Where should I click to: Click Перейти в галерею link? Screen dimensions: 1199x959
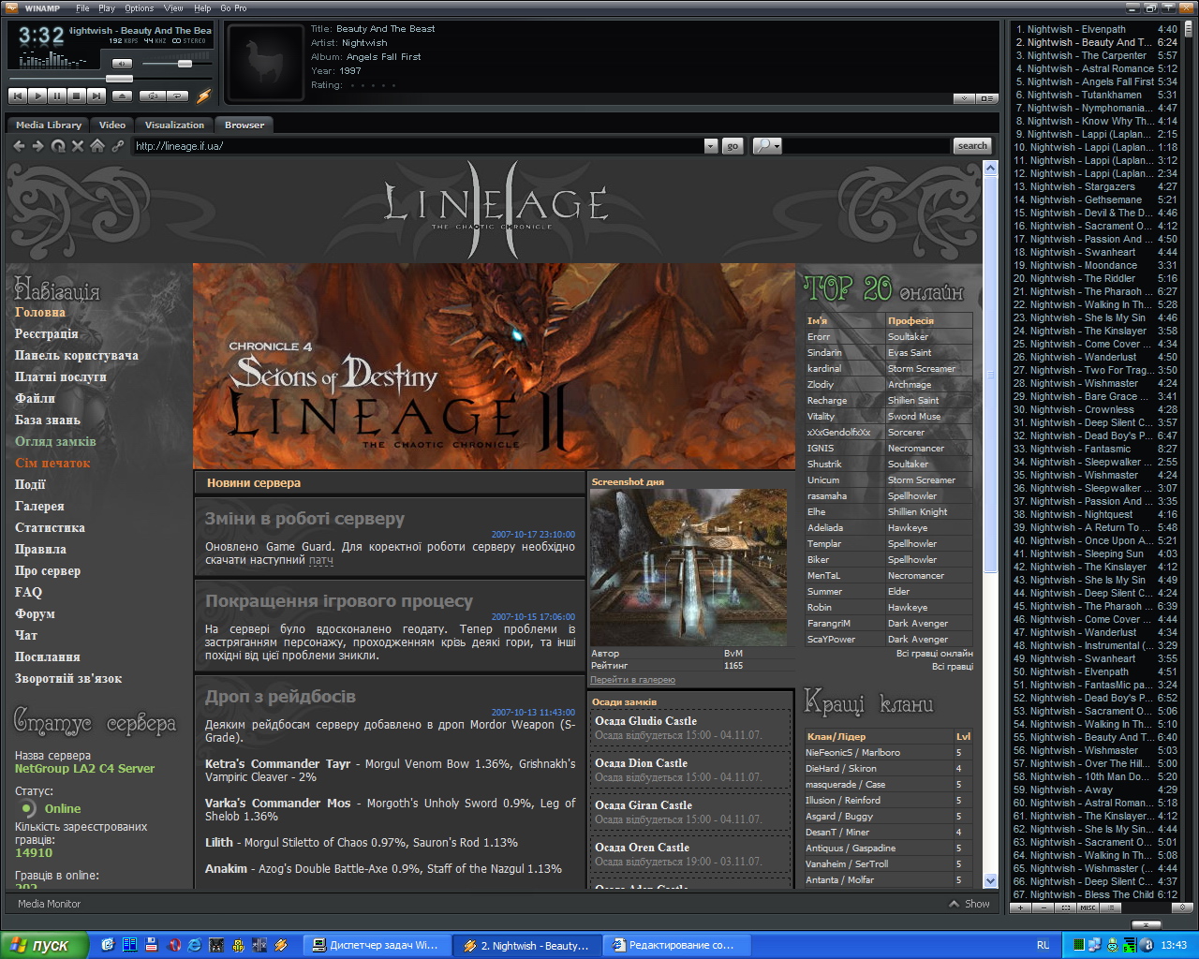pos(632,680)
